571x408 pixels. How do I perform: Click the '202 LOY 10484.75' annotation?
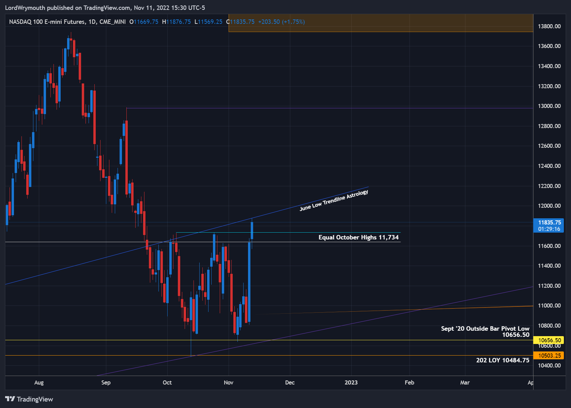[503, 360]
